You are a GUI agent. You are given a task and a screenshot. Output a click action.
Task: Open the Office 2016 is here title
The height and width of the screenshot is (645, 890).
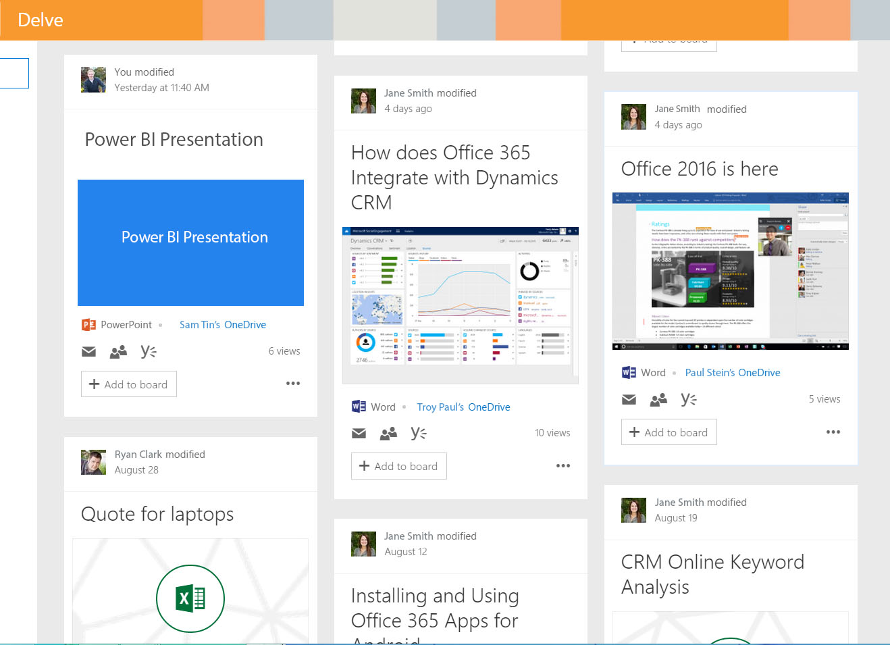pyautogui.click(x=700, y=169)
